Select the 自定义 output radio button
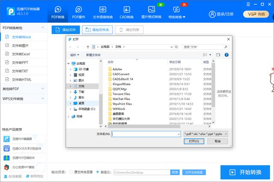This screenshot has width=274, height=182. pos(98,172)
